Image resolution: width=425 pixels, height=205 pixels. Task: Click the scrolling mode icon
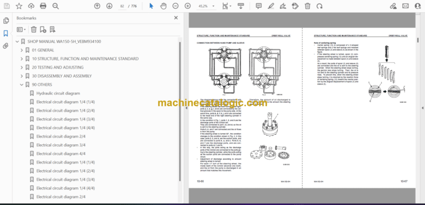[x=241, y=6]
